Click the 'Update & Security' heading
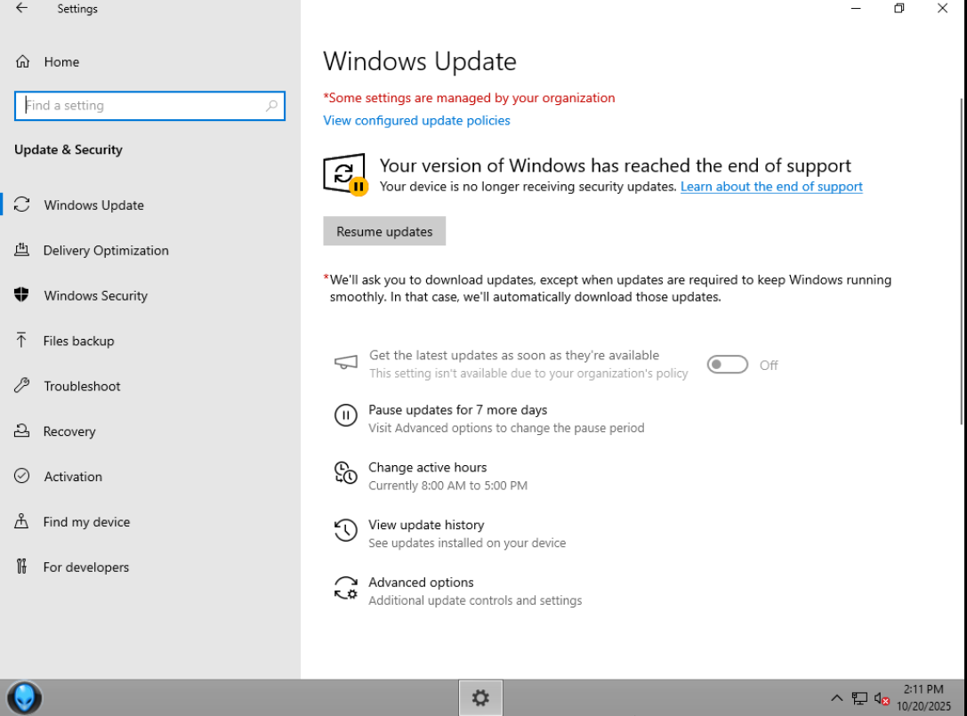This screenshot has height=716, width=967. pyautogui.click(x=68, y=149)
